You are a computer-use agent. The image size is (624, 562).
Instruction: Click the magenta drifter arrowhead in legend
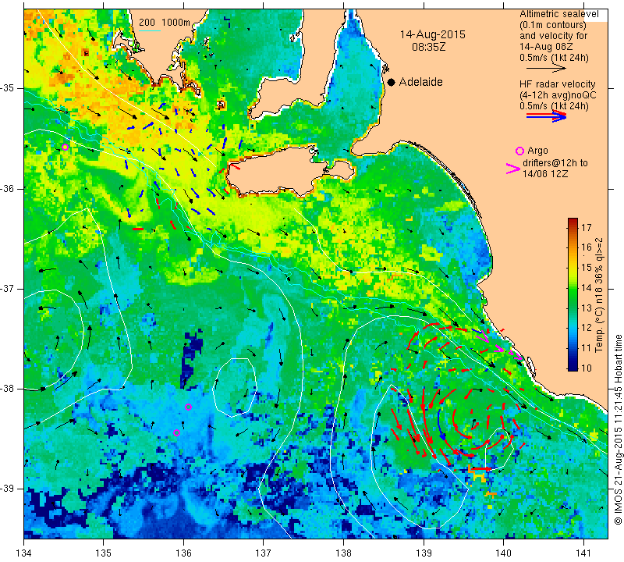pos(512,169)
